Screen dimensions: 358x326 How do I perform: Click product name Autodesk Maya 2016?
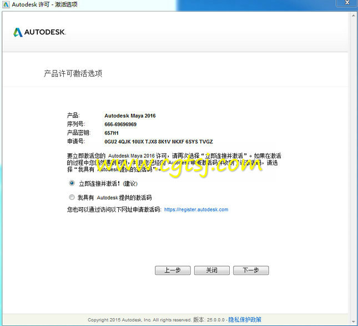point(130,116)
